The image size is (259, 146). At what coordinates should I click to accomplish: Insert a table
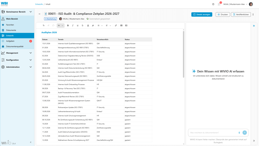click(121, 26)
